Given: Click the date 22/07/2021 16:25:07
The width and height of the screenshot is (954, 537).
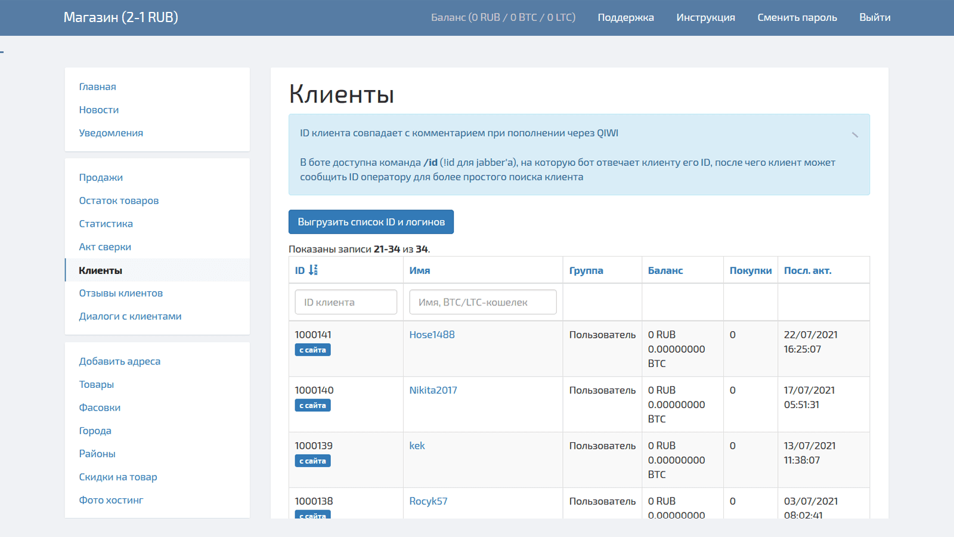Looking at the screenshot, I should 811,342.
